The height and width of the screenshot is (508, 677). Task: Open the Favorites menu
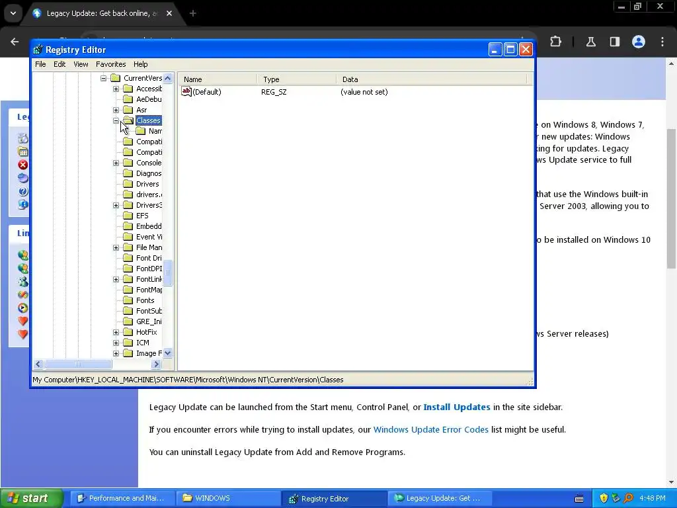coord(111,64)
